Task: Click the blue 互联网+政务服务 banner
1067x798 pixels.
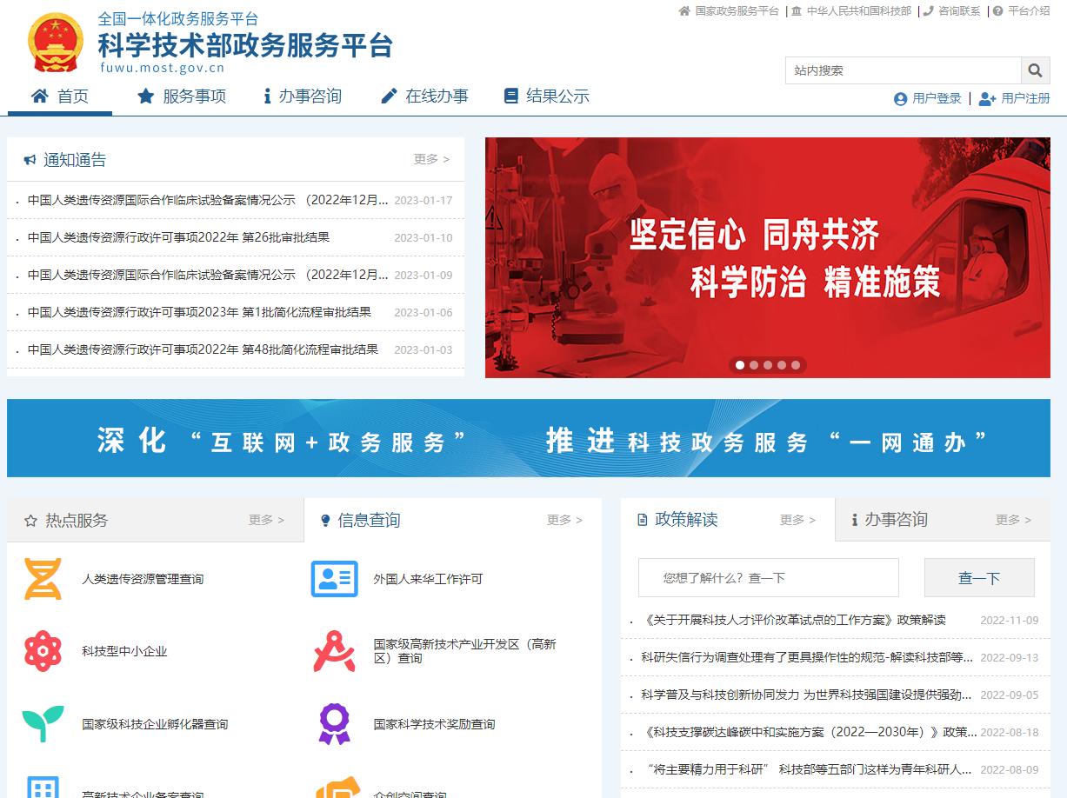Action: pyautogui.click(x=528, y=438)
